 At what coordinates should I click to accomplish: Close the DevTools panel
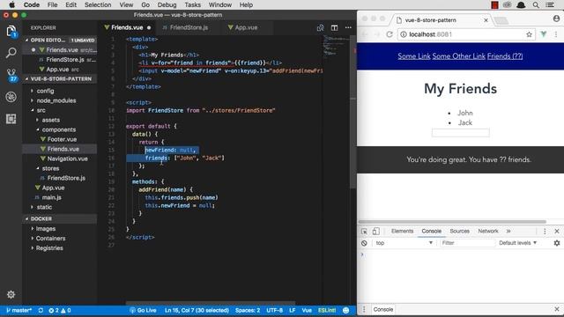[557, 232]
